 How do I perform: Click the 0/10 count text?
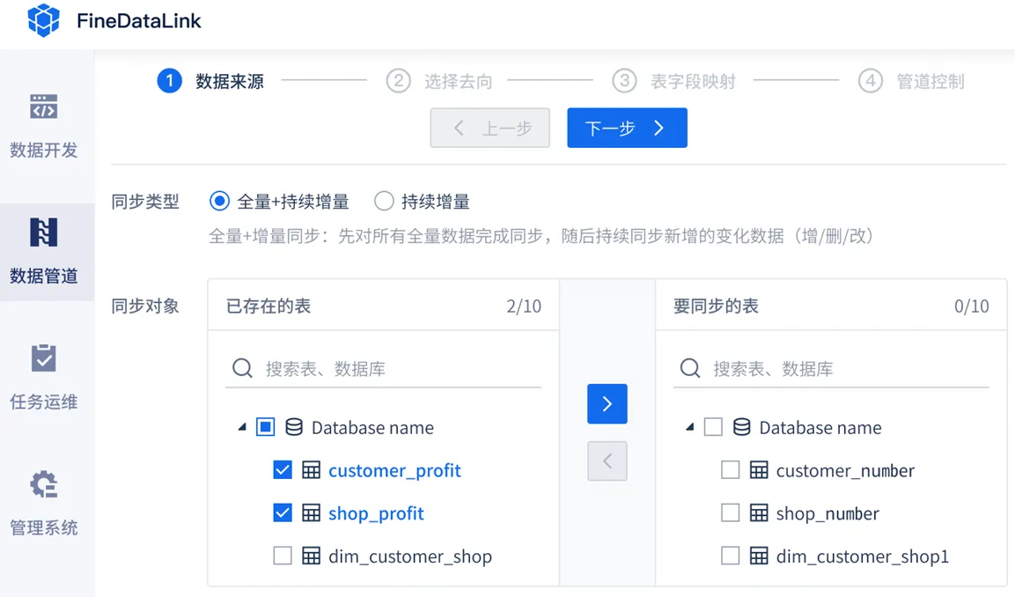(972, 306)
